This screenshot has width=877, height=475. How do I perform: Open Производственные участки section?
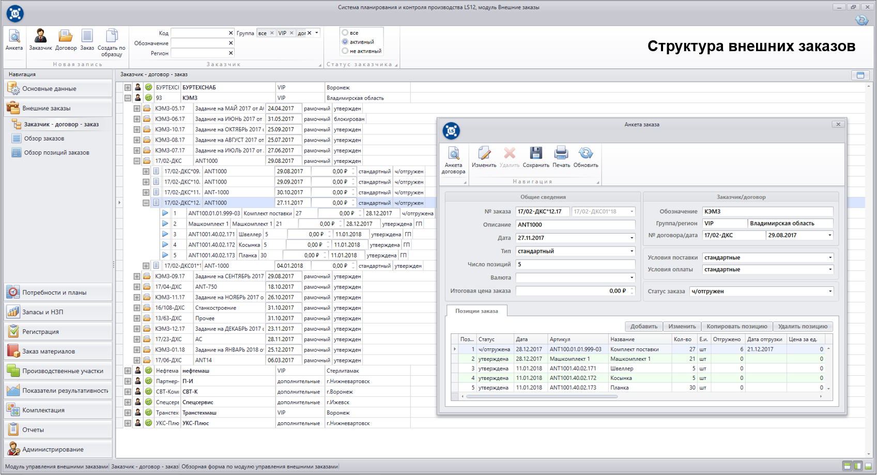pyautogui.click(x=58, y=371)
